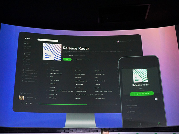This screenshot has width=179, height=134.
Task: Select the New Music Friday playlist in the sidebar
Action: 29,81
